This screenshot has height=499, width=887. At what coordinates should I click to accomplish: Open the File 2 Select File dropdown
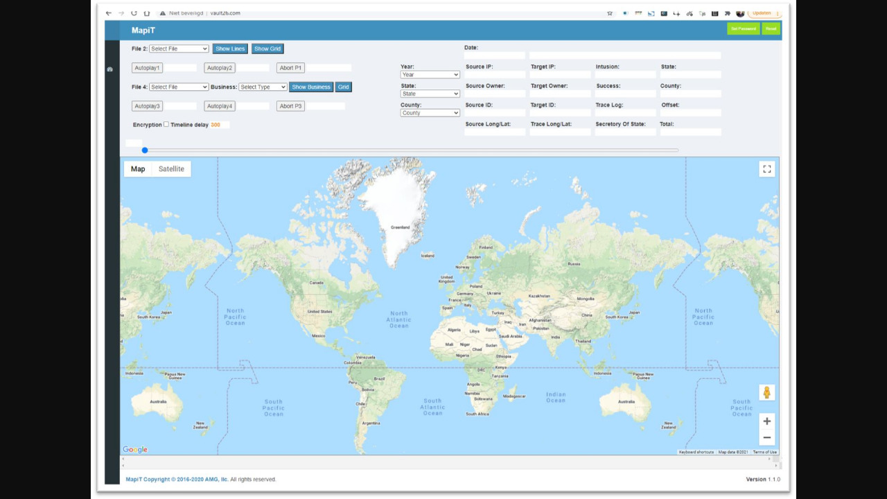pos(179,49)
